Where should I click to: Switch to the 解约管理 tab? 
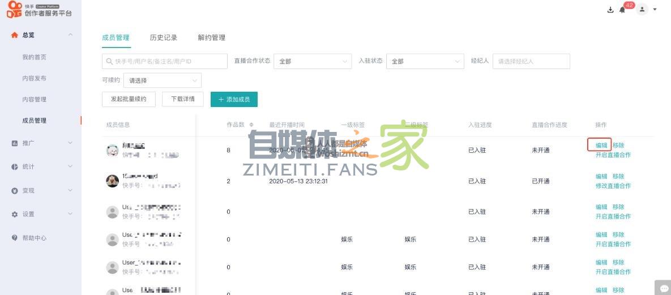(211, 38)
